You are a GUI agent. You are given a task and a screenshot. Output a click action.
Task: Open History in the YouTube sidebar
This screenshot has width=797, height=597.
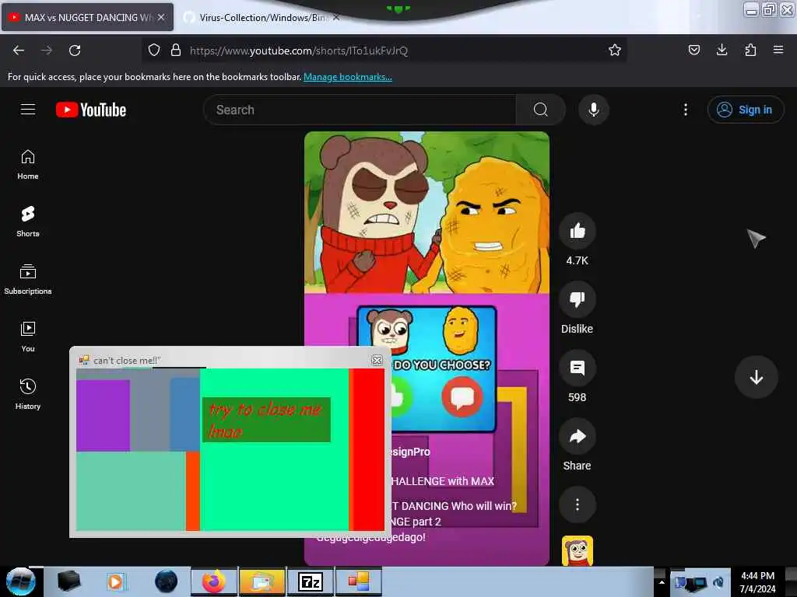(28, 394)
